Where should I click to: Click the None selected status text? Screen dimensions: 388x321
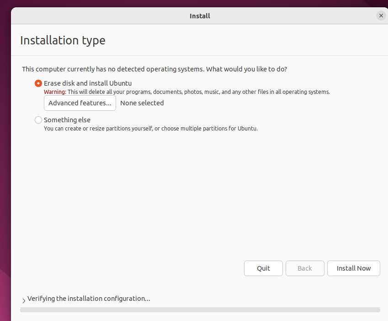pos(142,103)
